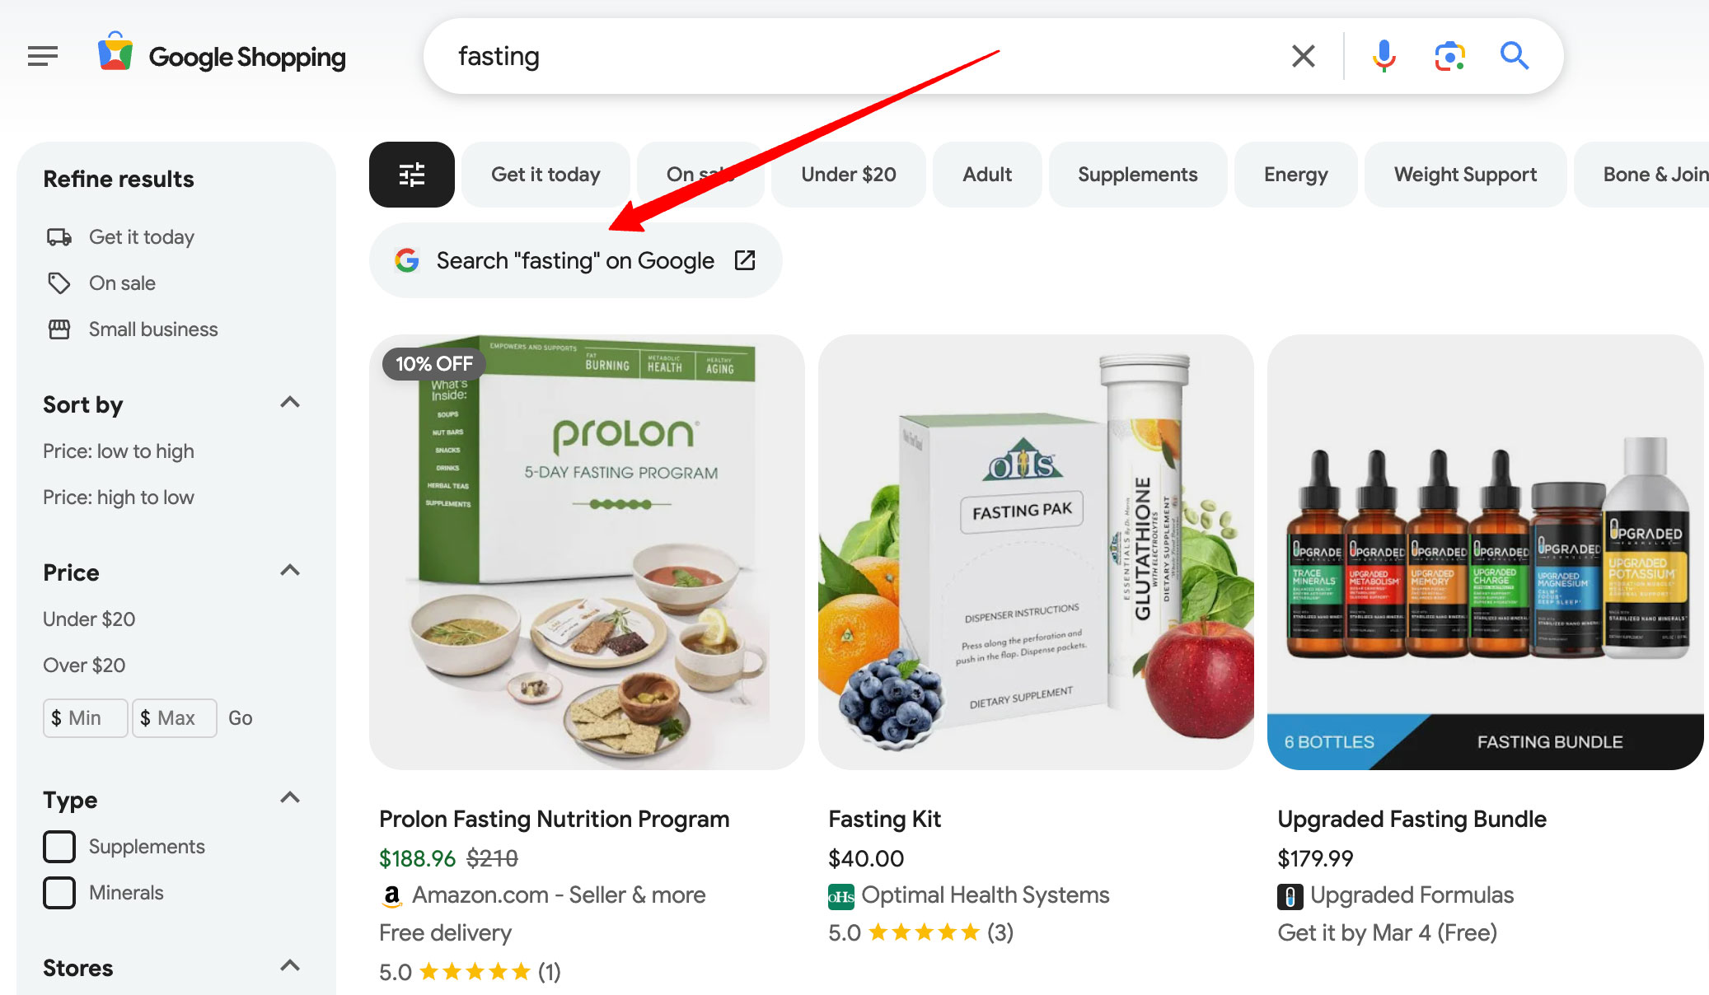This screenshot has width=1709, height=995.
Task: Click Price low to high sort link
Action: [119, 451]
